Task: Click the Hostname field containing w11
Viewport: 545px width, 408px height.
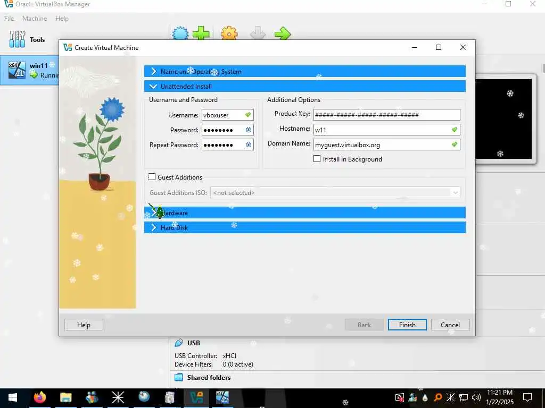Action: 386,130
